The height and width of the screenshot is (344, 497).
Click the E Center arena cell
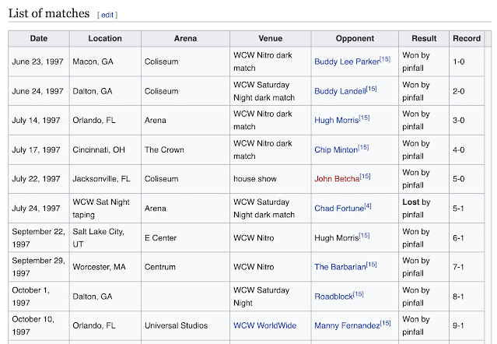tap(185, 238)
